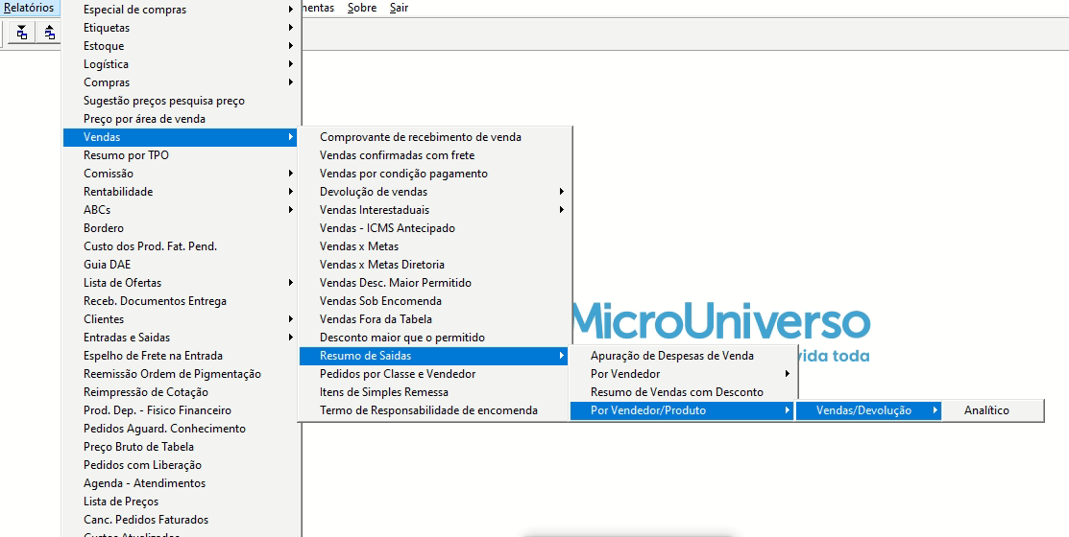Screen dimensions: 1069x537
Task: Open Vendas x Metas Diretoria
Action: (433, 265)
